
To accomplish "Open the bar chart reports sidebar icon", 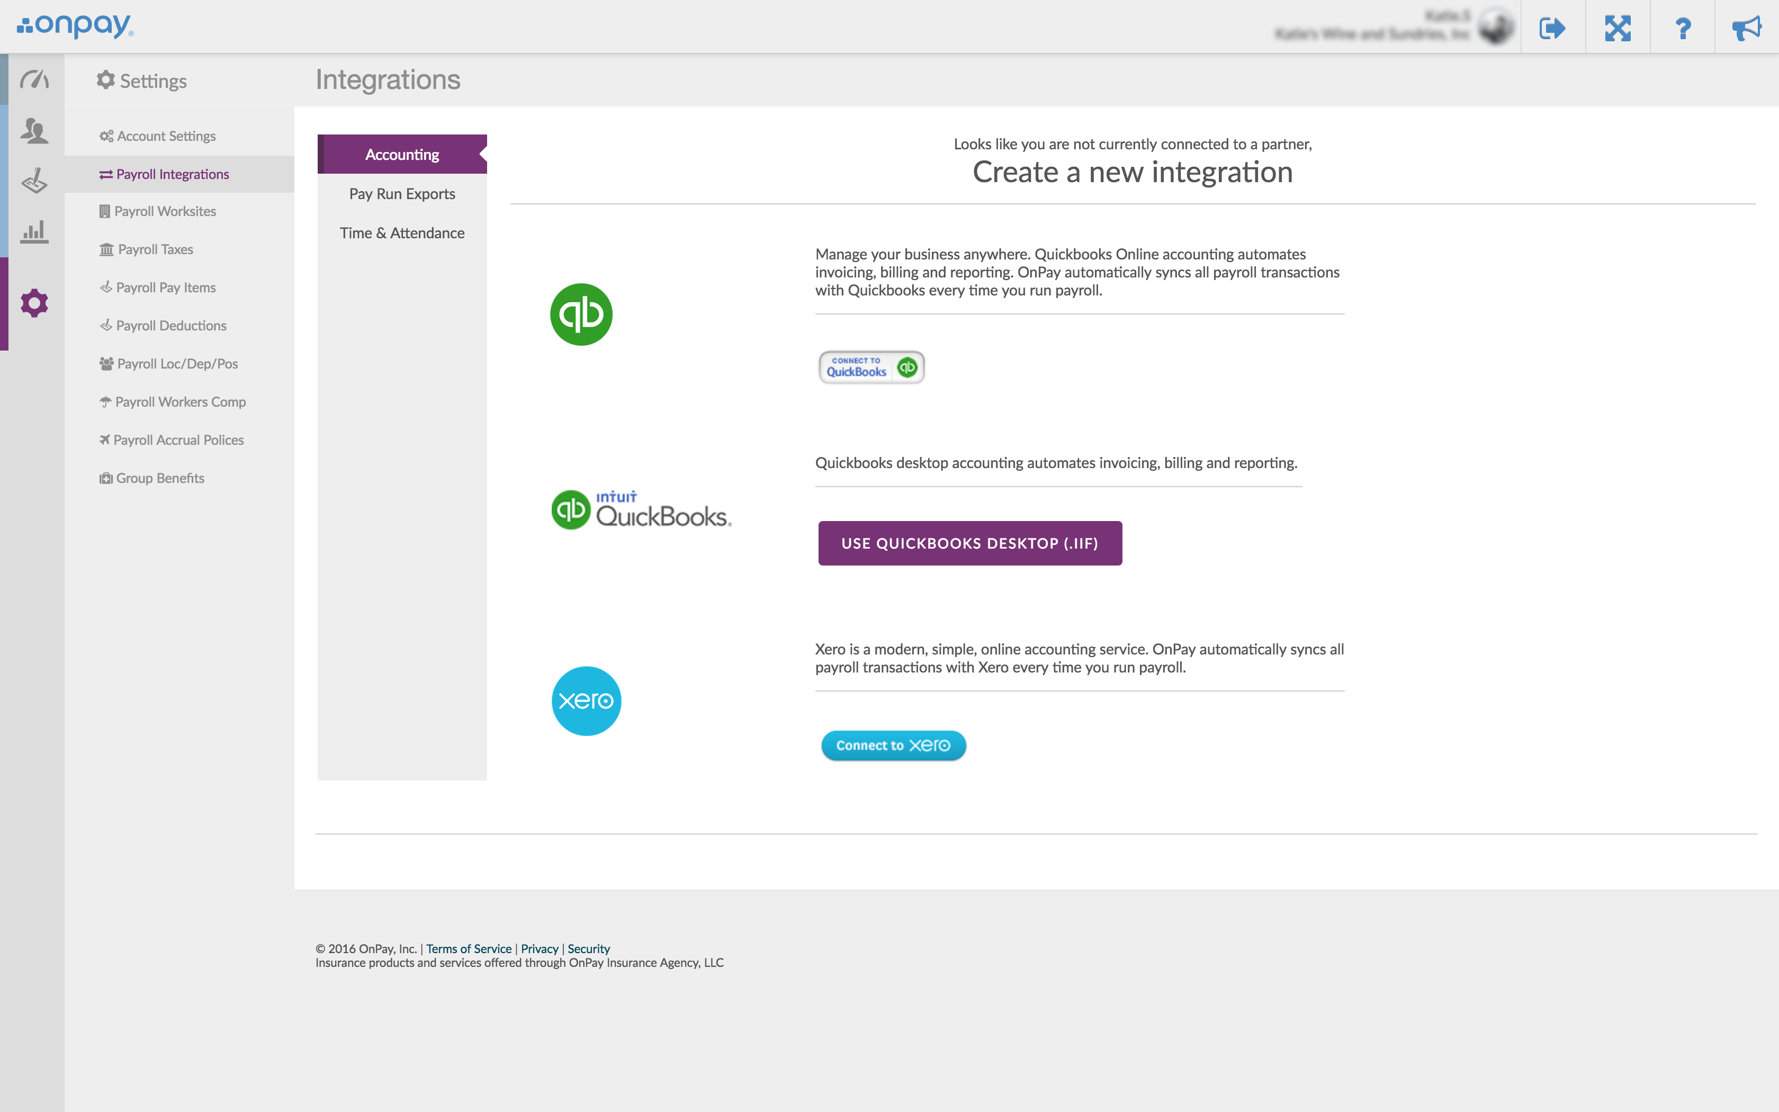I will coord(34,232).
